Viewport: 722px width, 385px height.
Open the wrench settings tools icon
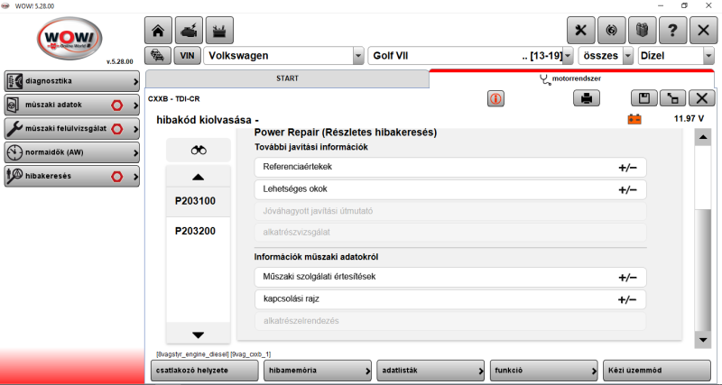pyautogui.click(x=580, y=31)
